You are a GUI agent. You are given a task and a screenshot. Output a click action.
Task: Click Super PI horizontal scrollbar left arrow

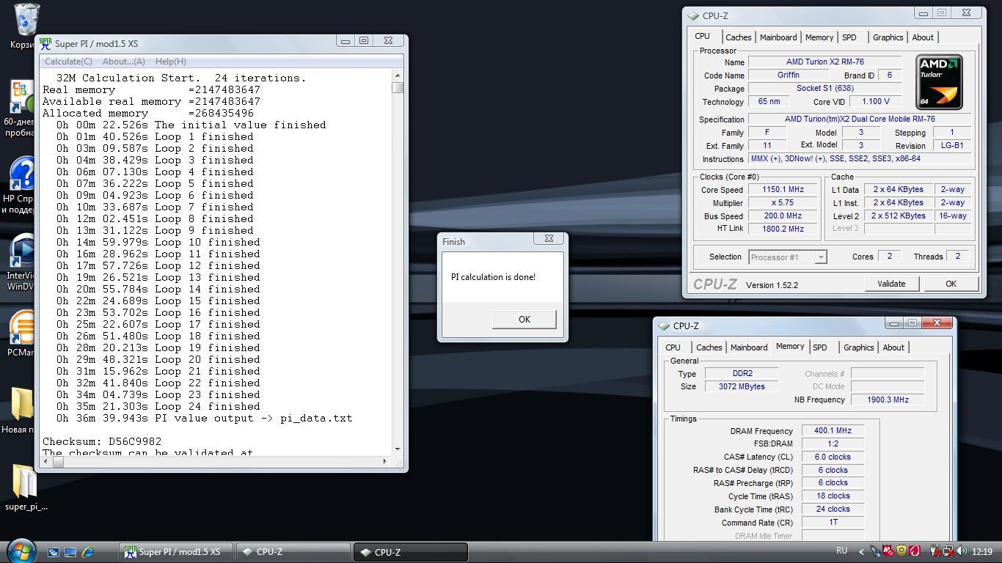[47, 461]
